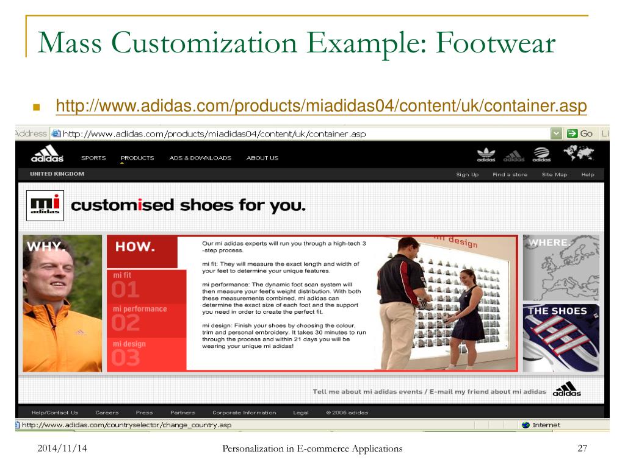This screenshot has width=625, height=468.
Task: Open the ADS & DOWNLOADS menu
Action: tap(200, 158)
